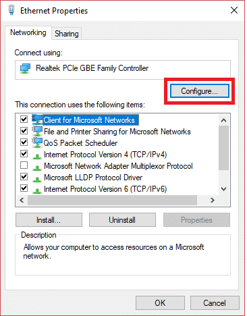The height and width of the screenshot is (316, 247).
Task: Open the Configure adapter button
Action: point(200,91)
